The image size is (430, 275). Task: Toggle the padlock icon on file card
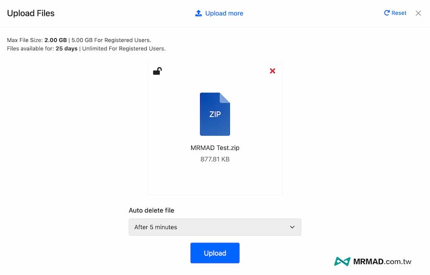coord(157,71)
